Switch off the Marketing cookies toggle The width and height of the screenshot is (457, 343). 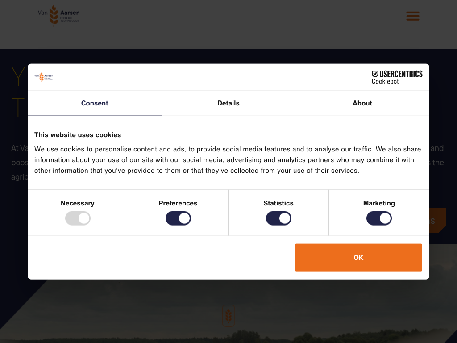(379, 218)
